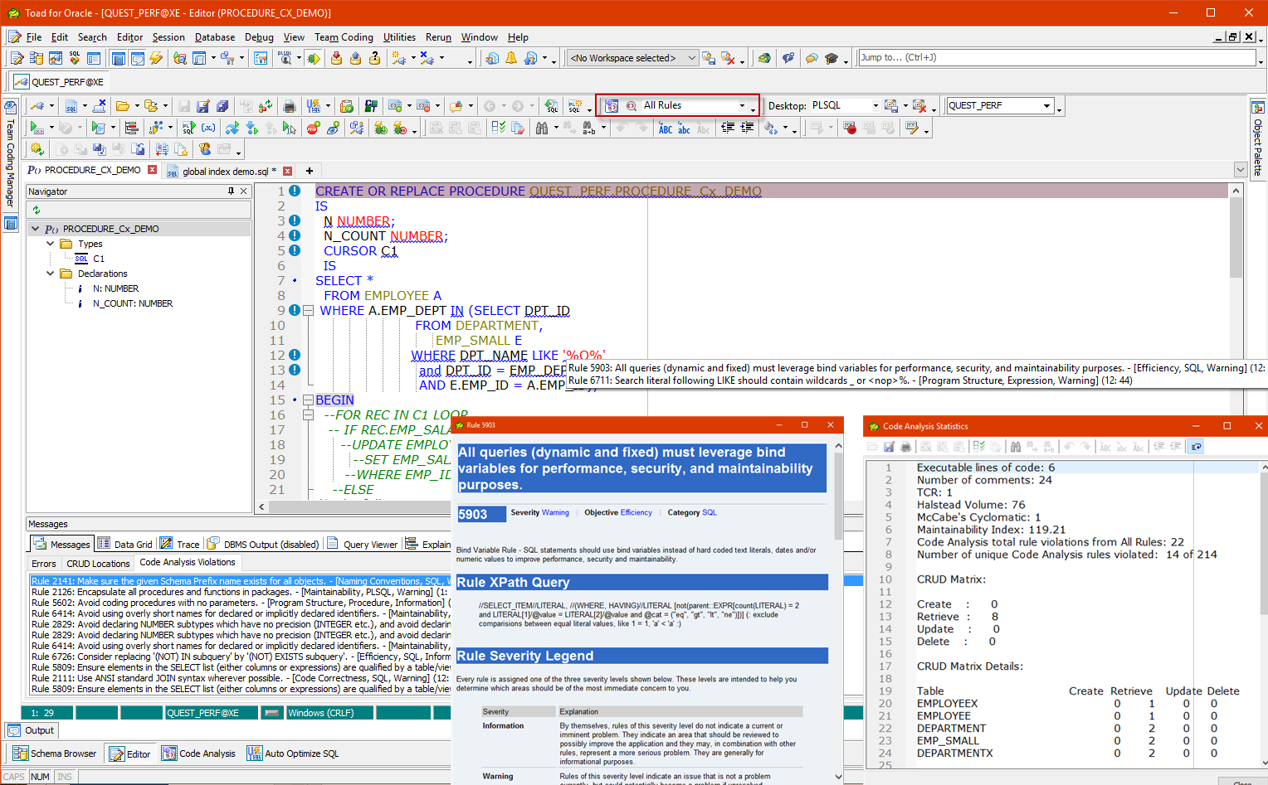
Task: Select Rule 2126 violation row
Action: pos(241,592)
